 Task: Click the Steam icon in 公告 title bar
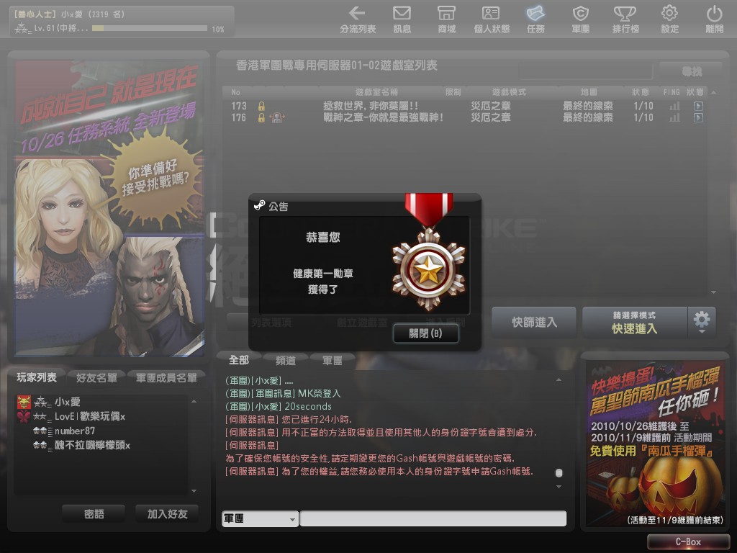(x=259, y=205)
